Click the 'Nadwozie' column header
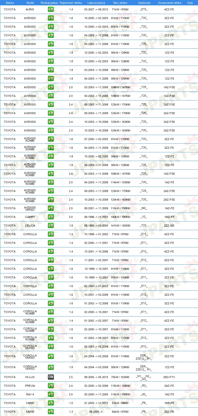 pyautogui.click(x=144, y=3)
